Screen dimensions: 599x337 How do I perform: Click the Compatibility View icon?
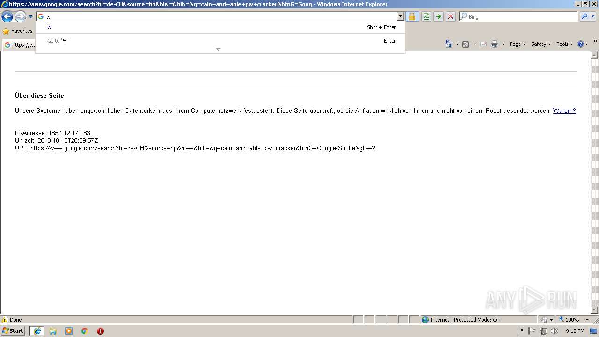pyautogui.click(x=426, y=17)
